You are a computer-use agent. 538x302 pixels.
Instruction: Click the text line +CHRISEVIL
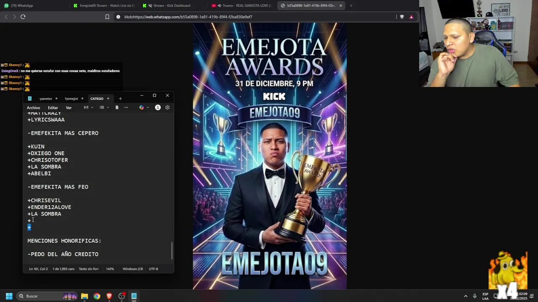[x=44, y=200]
